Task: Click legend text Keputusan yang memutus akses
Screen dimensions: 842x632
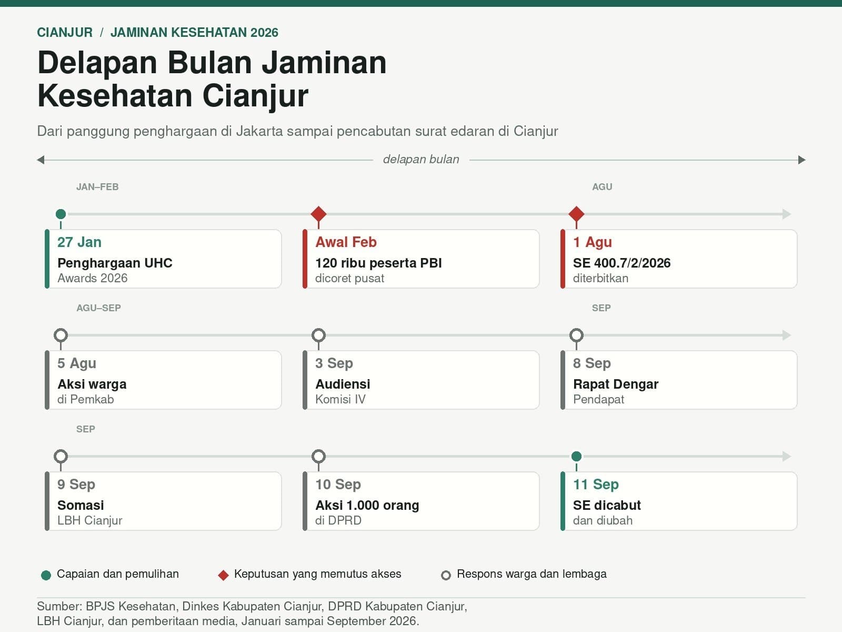Action: (x=317, y=574)
